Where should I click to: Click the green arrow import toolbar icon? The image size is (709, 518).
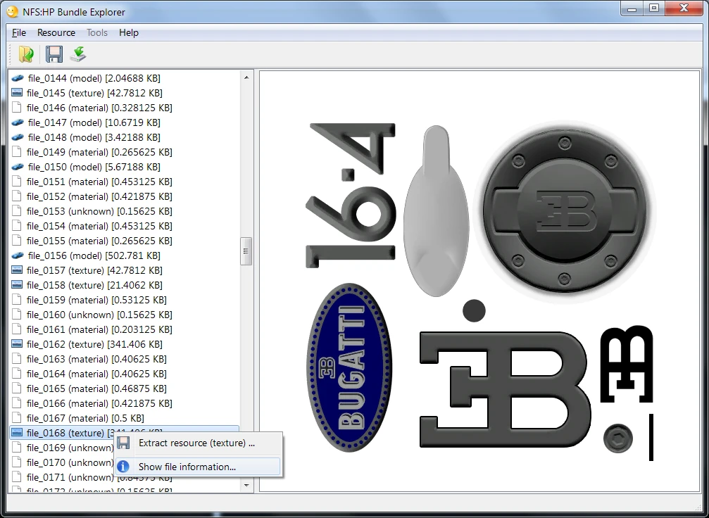click(78, 53)
